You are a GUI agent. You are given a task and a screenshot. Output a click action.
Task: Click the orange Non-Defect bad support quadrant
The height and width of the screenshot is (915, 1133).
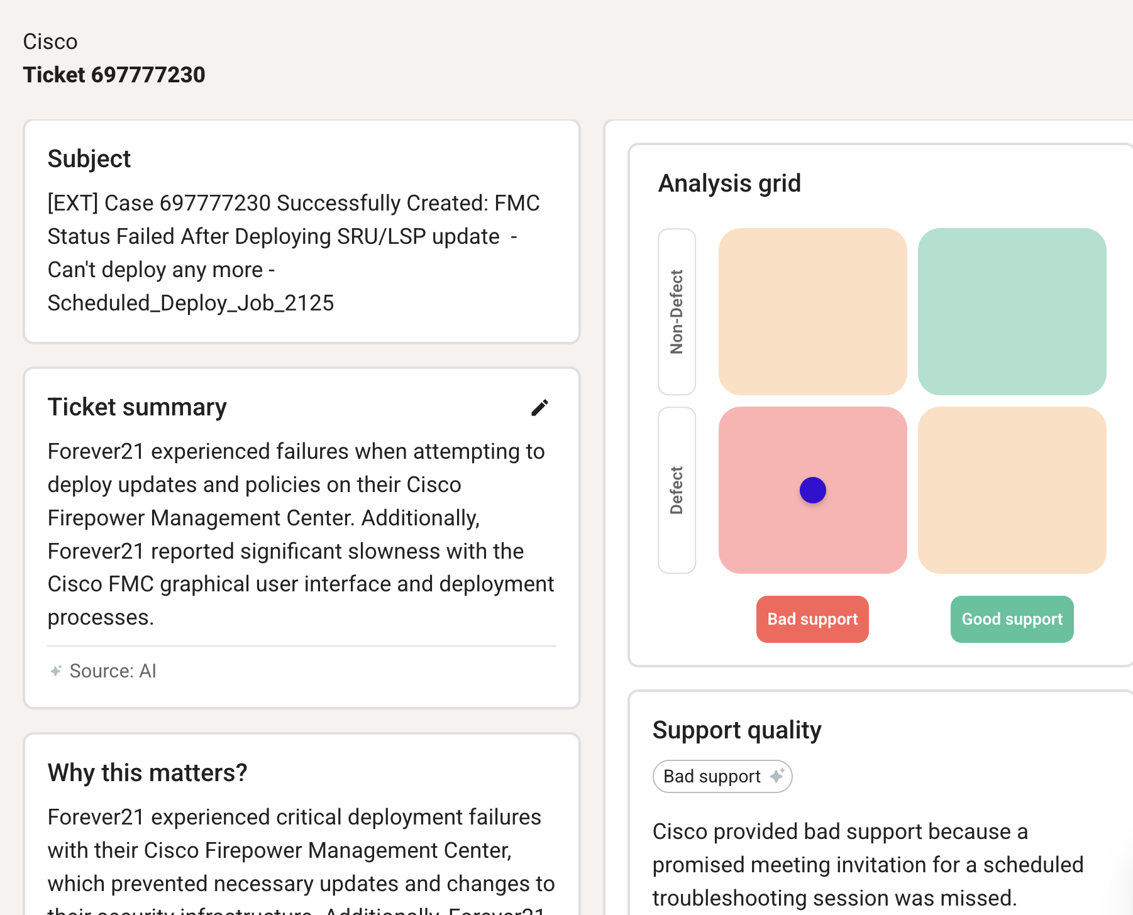[812, 312]
